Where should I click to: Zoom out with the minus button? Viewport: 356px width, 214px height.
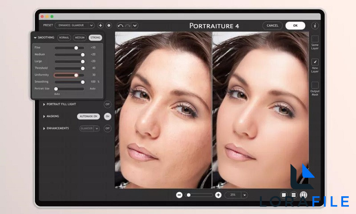coord(179,195)
